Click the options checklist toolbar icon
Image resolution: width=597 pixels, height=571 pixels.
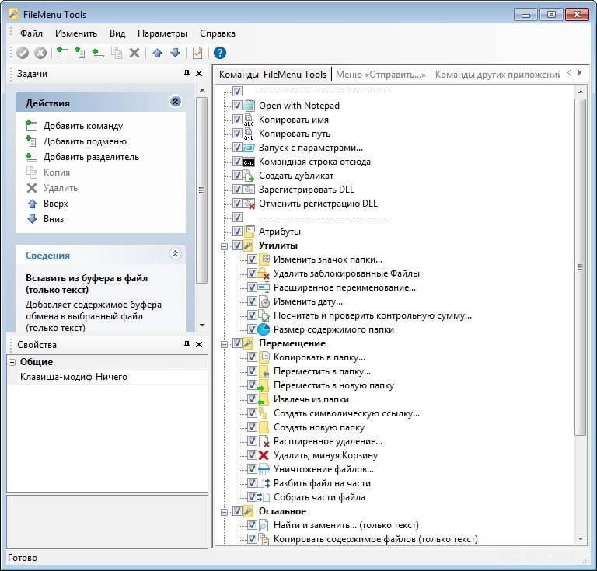point(197,53)
